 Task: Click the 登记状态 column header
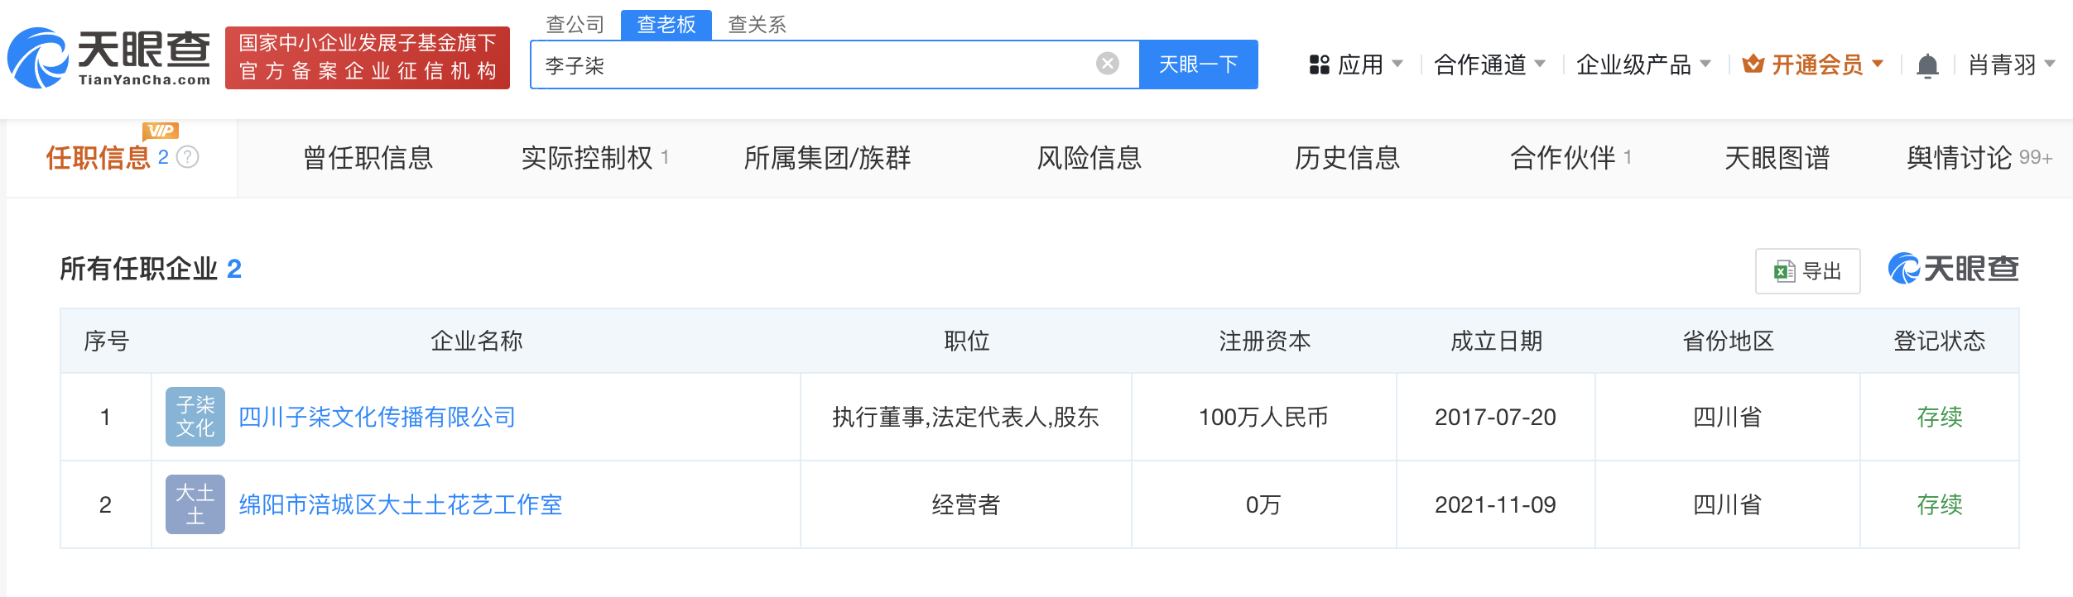(1940, 341)
